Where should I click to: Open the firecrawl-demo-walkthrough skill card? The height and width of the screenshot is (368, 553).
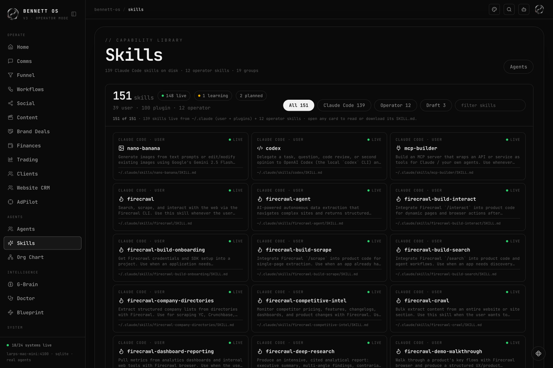pyautogui.click(x=458, y=352)
